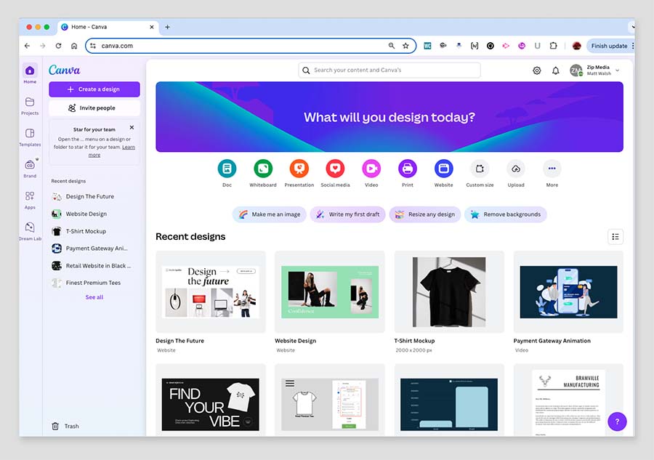Create a new Doc design
654x460 pixels.
227,169
